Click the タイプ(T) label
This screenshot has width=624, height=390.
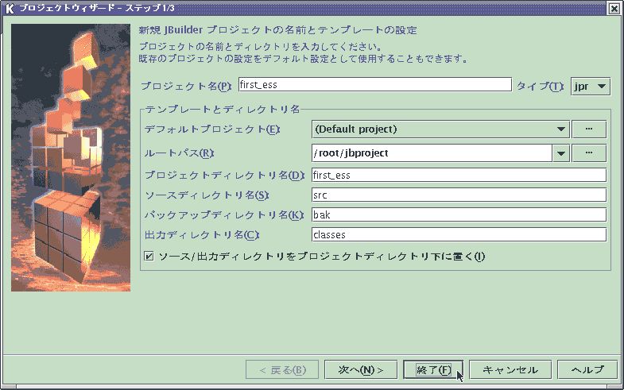[x=541, y=87]
